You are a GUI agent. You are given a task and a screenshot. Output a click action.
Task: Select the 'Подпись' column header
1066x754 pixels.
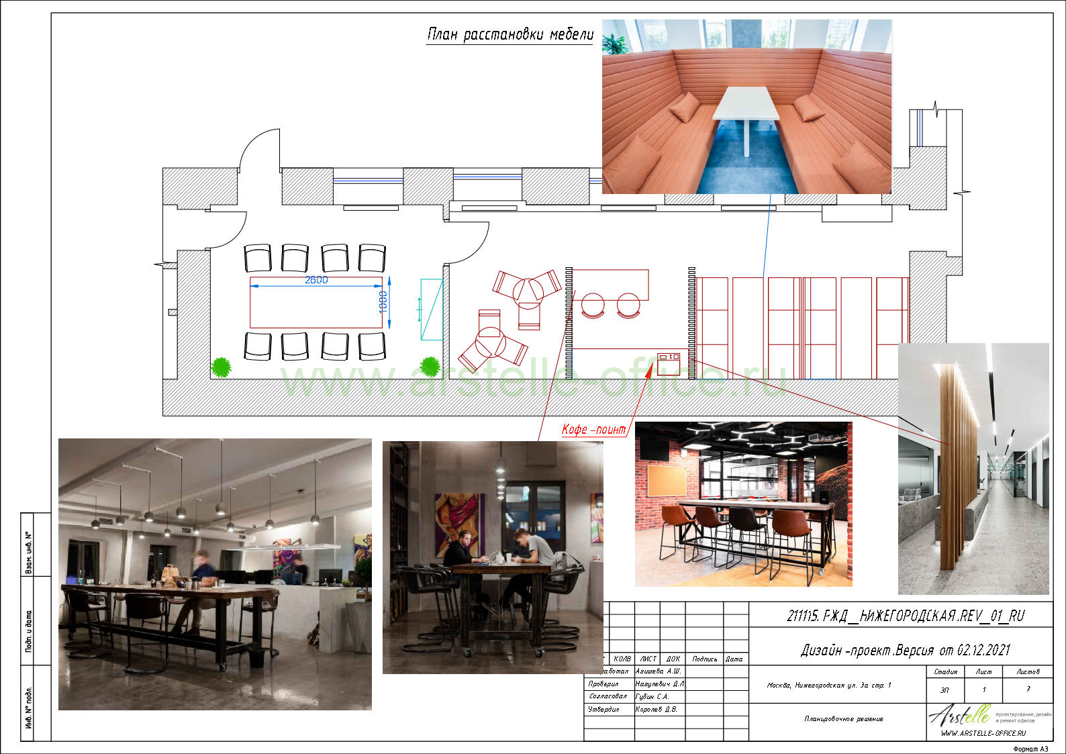click(x=704, y=659)
